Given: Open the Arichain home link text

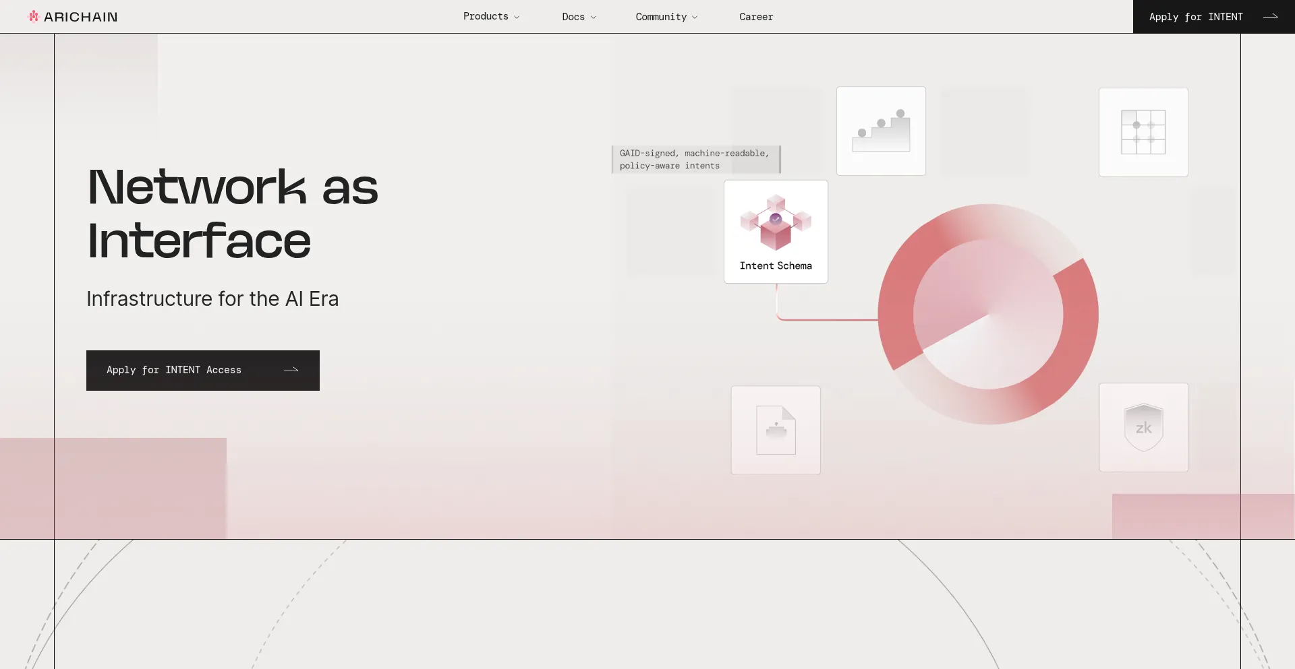Looking at the screenshot, I should [80, 17].
